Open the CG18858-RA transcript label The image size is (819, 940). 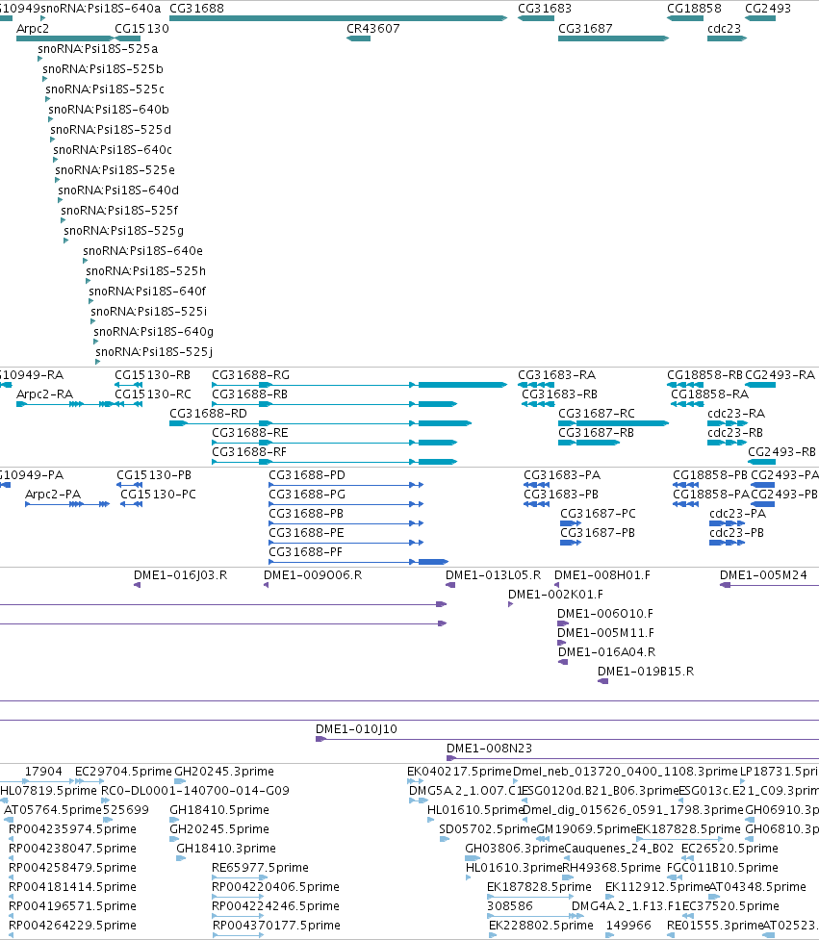(710, 394)
